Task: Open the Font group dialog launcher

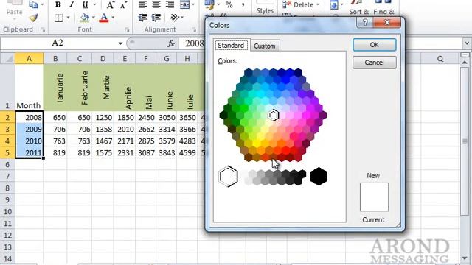Action: click(127, 29)
